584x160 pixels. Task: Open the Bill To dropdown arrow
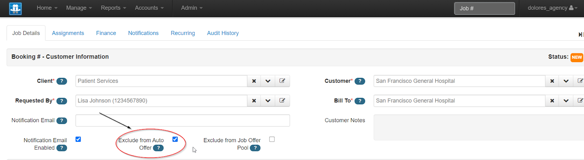[x=566, y=101]
